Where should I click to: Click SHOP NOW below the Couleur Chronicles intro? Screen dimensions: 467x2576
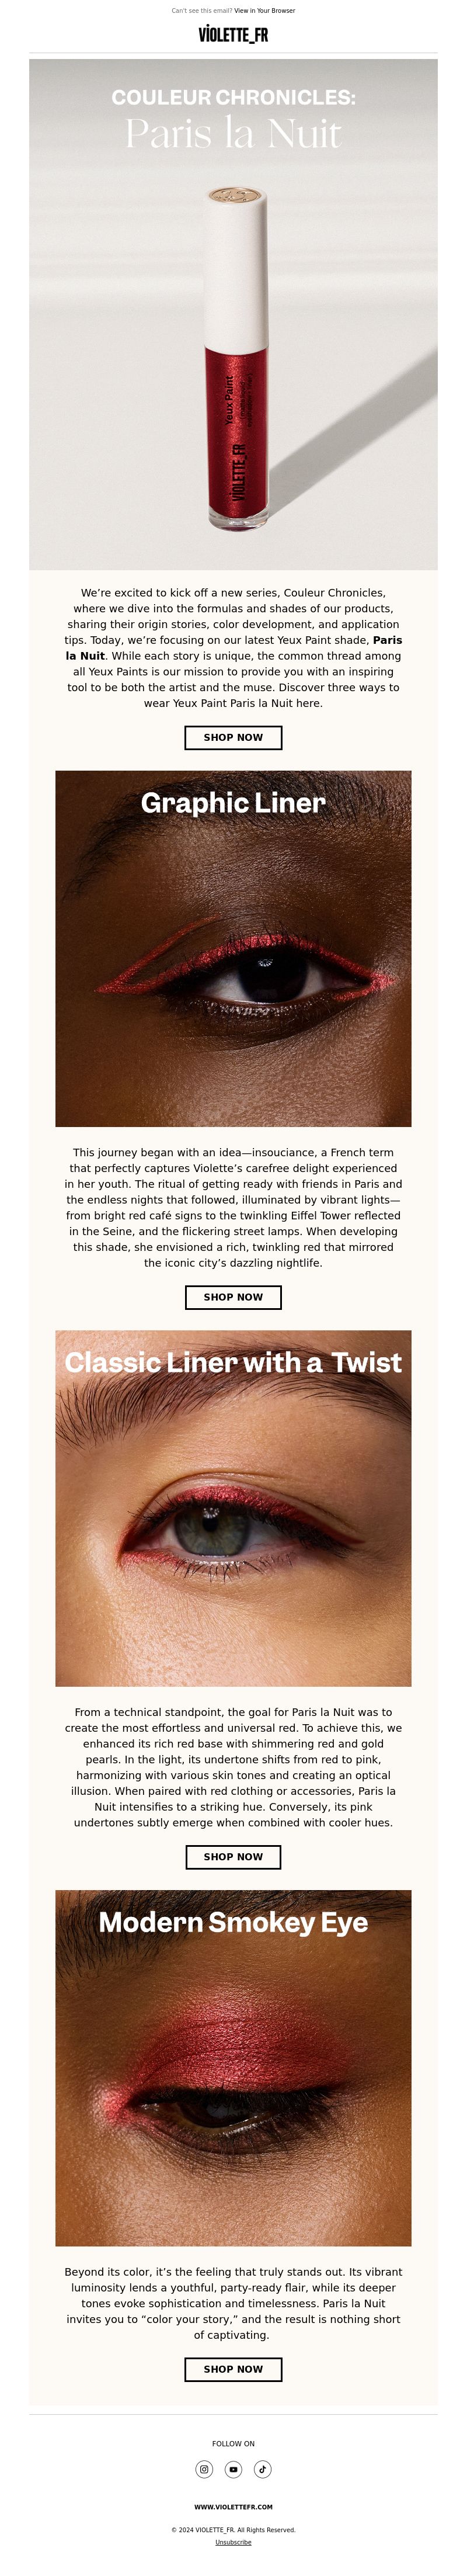(233, 737)
